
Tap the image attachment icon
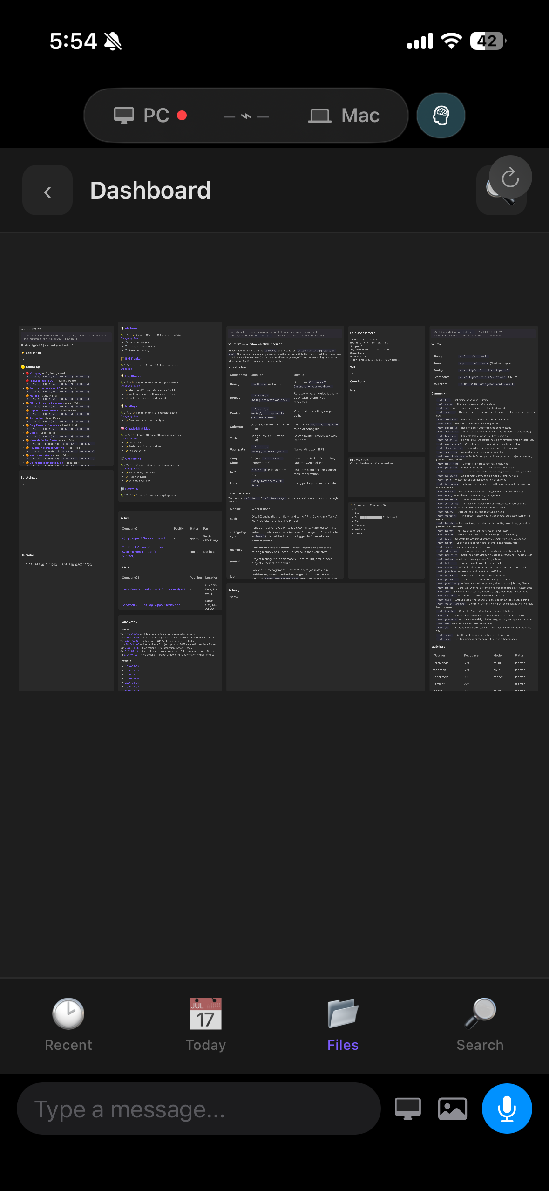(x=452, y=1109)
